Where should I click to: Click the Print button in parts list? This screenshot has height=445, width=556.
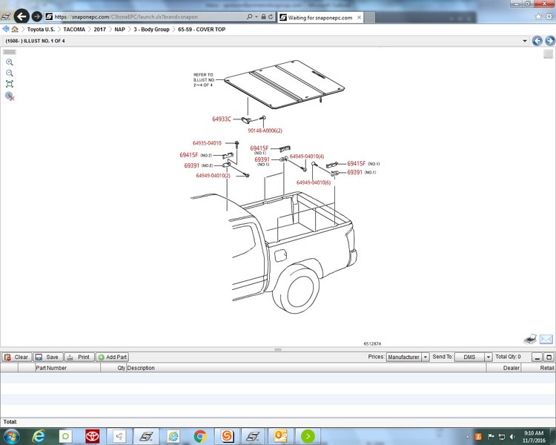pyautogui.click(x=79, y=357)
